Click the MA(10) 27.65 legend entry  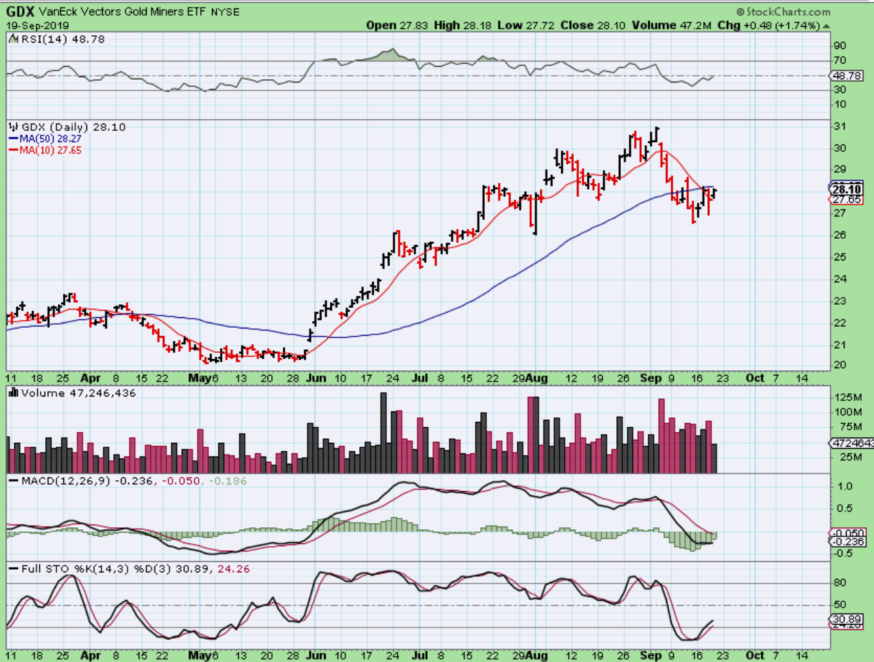(x=50, y=150)
